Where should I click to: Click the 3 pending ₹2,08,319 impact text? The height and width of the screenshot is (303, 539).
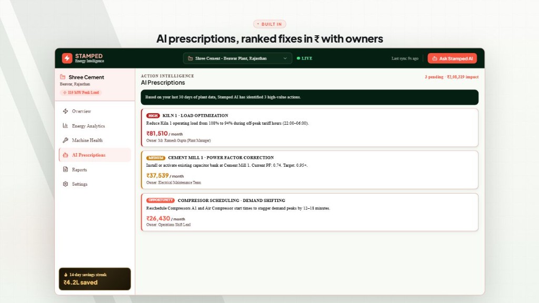pos(451,77)
